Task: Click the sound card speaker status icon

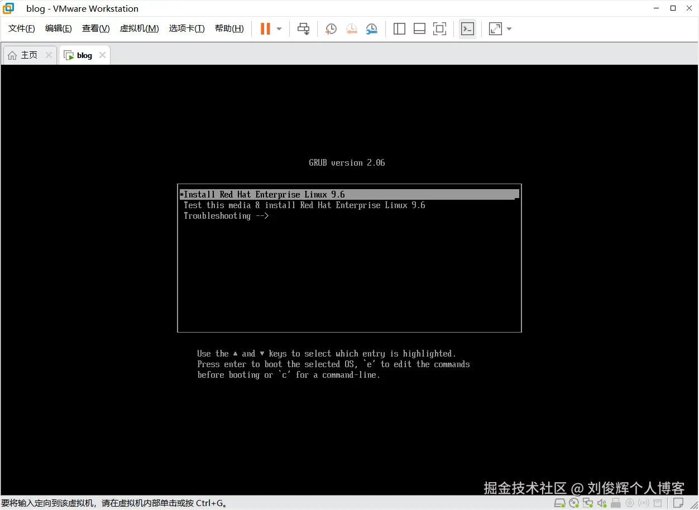Action: click(602, 503)
